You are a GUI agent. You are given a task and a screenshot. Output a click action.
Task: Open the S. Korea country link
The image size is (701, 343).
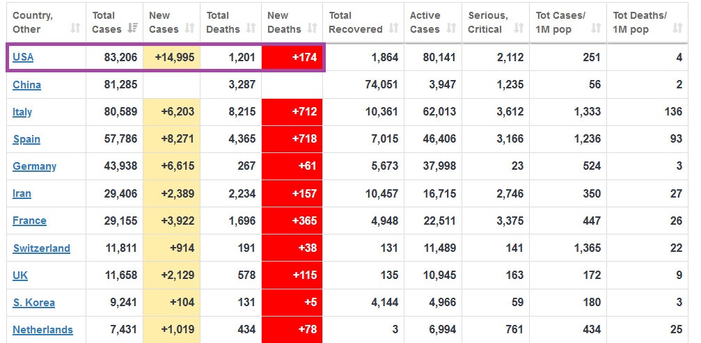[x=33, y=303]
